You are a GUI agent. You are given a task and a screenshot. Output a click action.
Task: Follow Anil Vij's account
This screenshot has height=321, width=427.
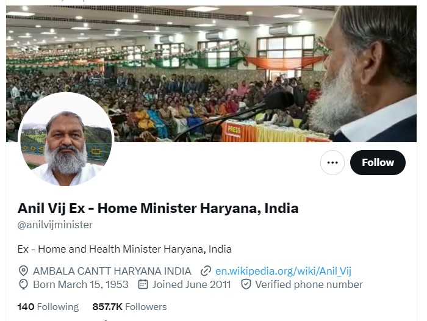[x=378, y=162]
